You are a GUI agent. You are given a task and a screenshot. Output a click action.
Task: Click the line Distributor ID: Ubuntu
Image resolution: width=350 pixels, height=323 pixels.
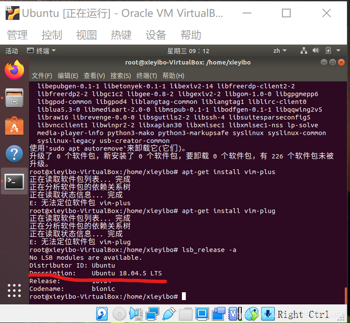point(72,265)
